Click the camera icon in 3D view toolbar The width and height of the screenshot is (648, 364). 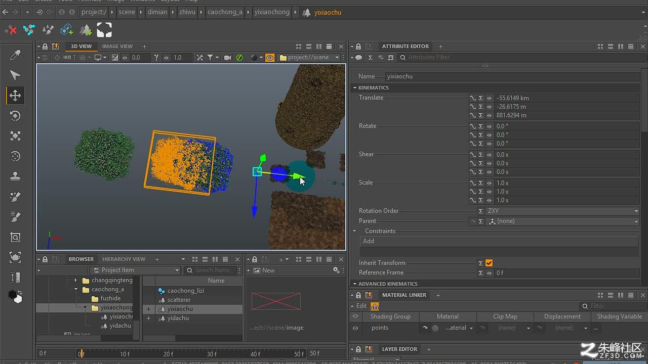[x=228, y=58]
